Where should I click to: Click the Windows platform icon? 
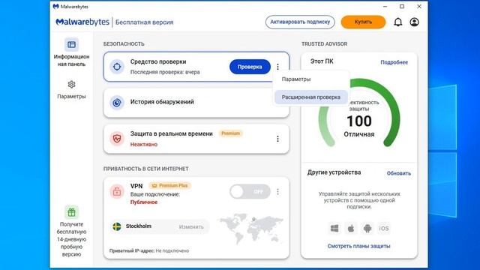tap(334, 228)
